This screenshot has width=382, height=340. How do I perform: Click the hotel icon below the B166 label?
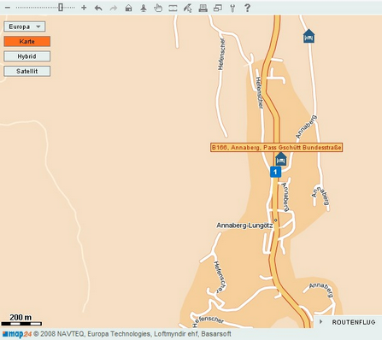coord(281,159)
